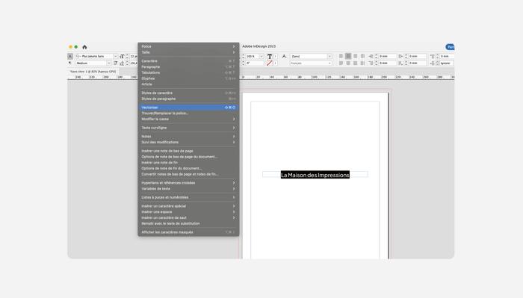
Task: Click the Ignorer field in control bar
Action: click(447, 63)
